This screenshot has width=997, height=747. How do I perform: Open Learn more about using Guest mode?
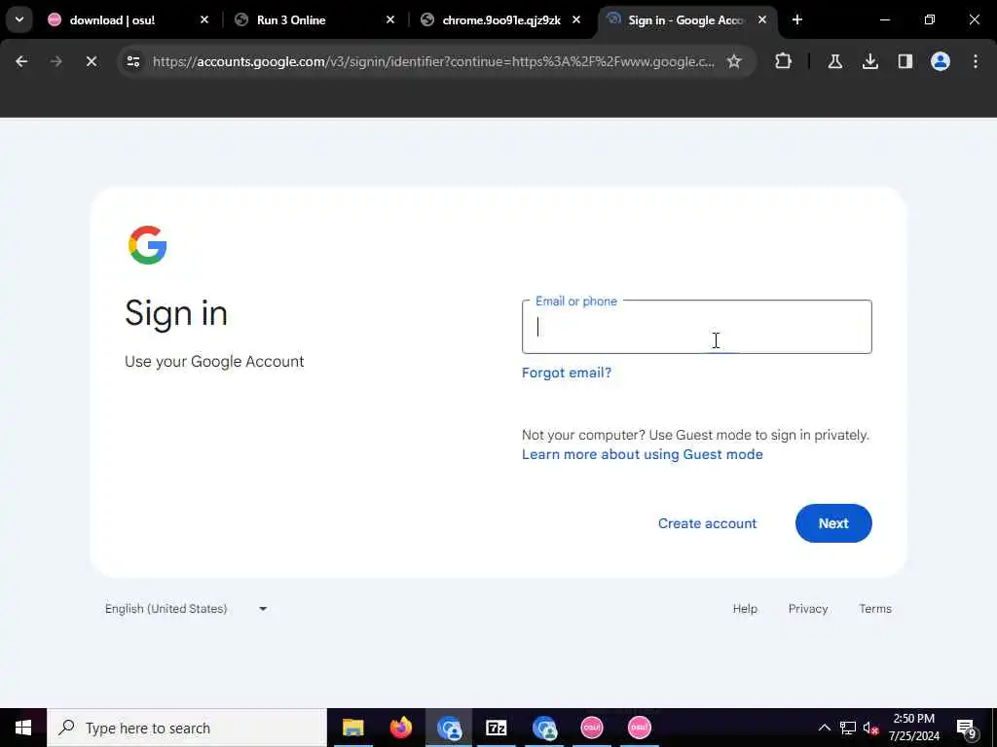pos(643,455)
